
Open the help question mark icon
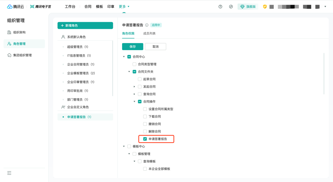(x=220, y=6)
